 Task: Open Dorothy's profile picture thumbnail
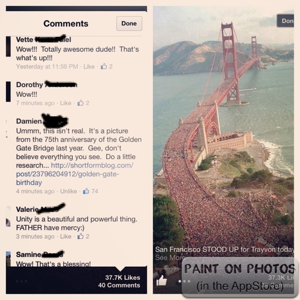pyautogui.click(x=8, y=91)
